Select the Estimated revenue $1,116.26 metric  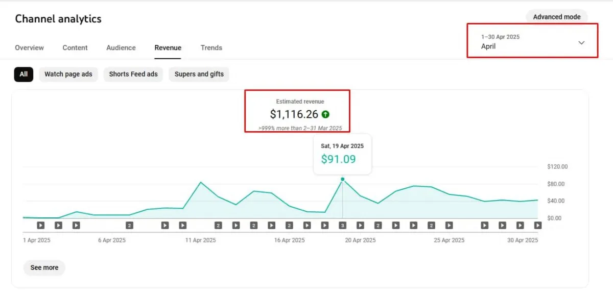pos(300,114)
